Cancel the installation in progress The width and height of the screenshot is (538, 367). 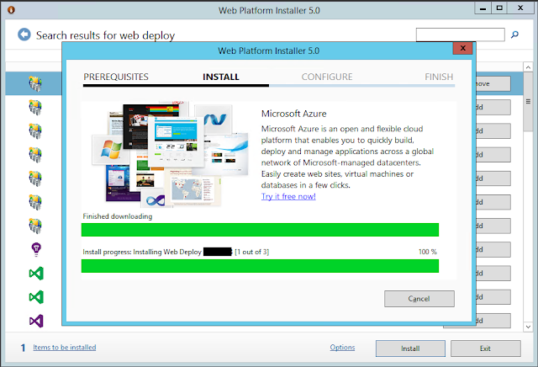click(x=419, y=299)
